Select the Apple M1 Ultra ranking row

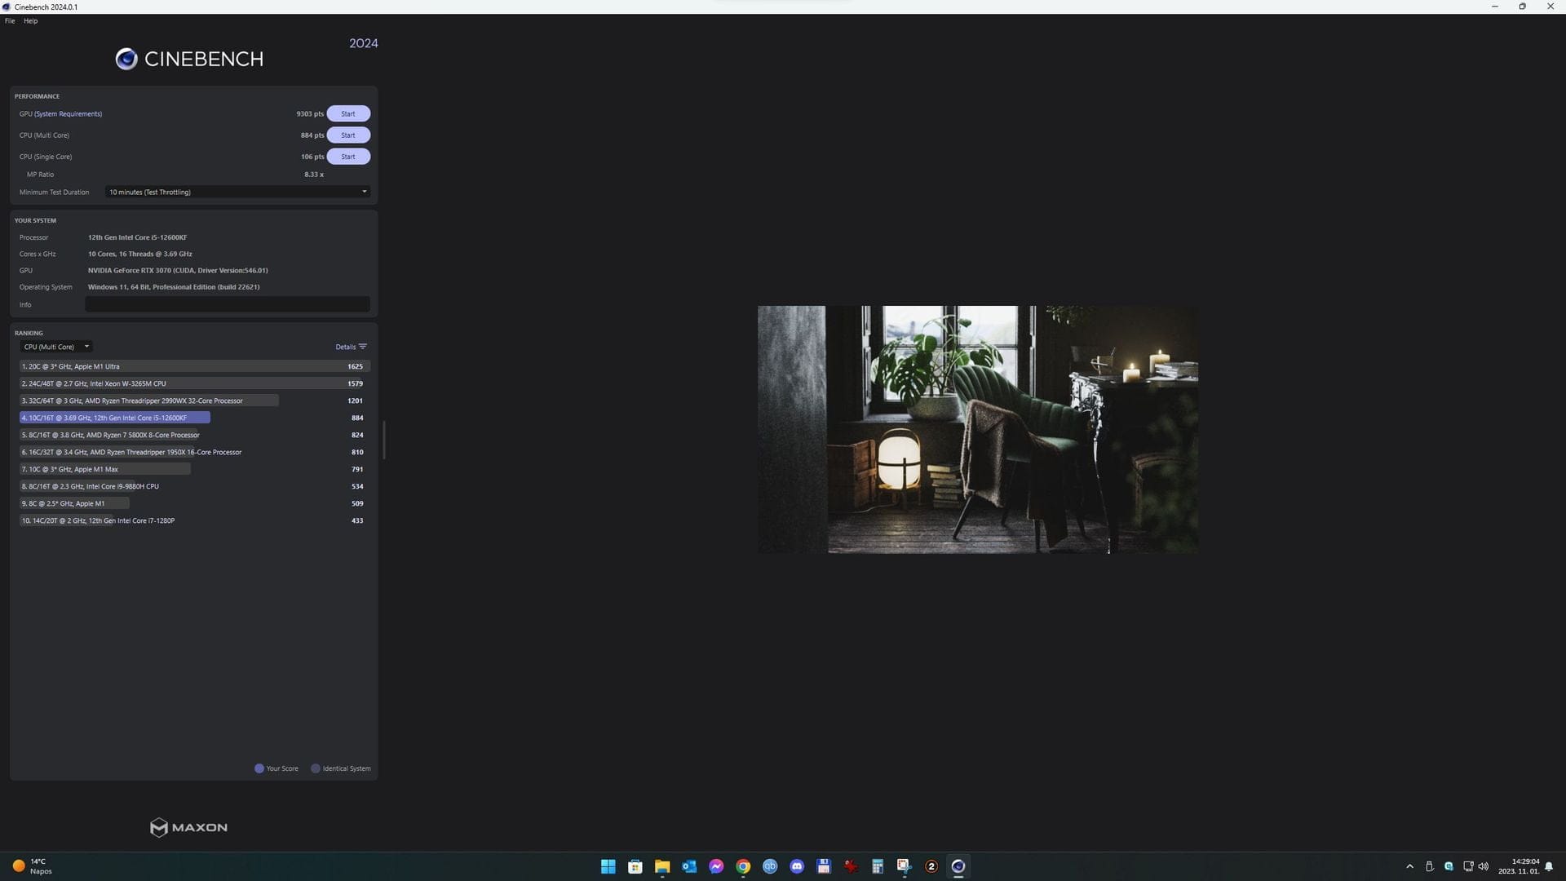coord(194,366)
